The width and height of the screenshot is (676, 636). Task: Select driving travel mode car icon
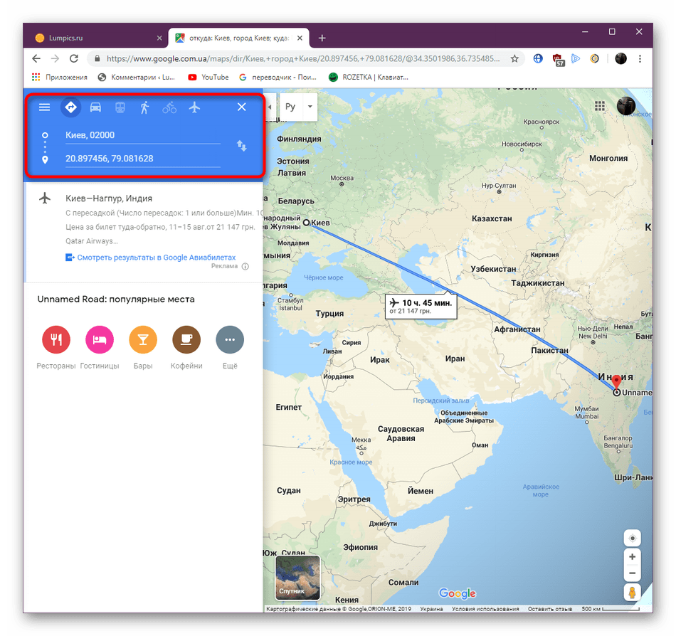coord(95,107)
